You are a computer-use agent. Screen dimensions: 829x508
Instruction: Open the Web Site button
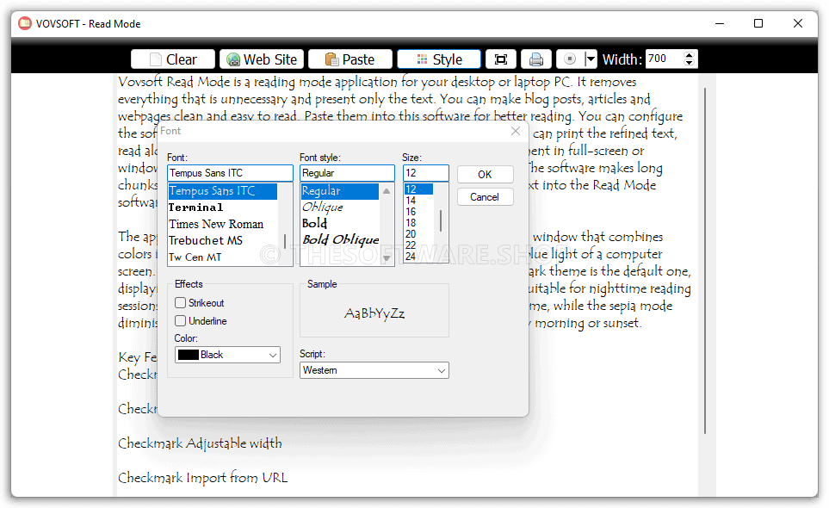coord(262,59)
